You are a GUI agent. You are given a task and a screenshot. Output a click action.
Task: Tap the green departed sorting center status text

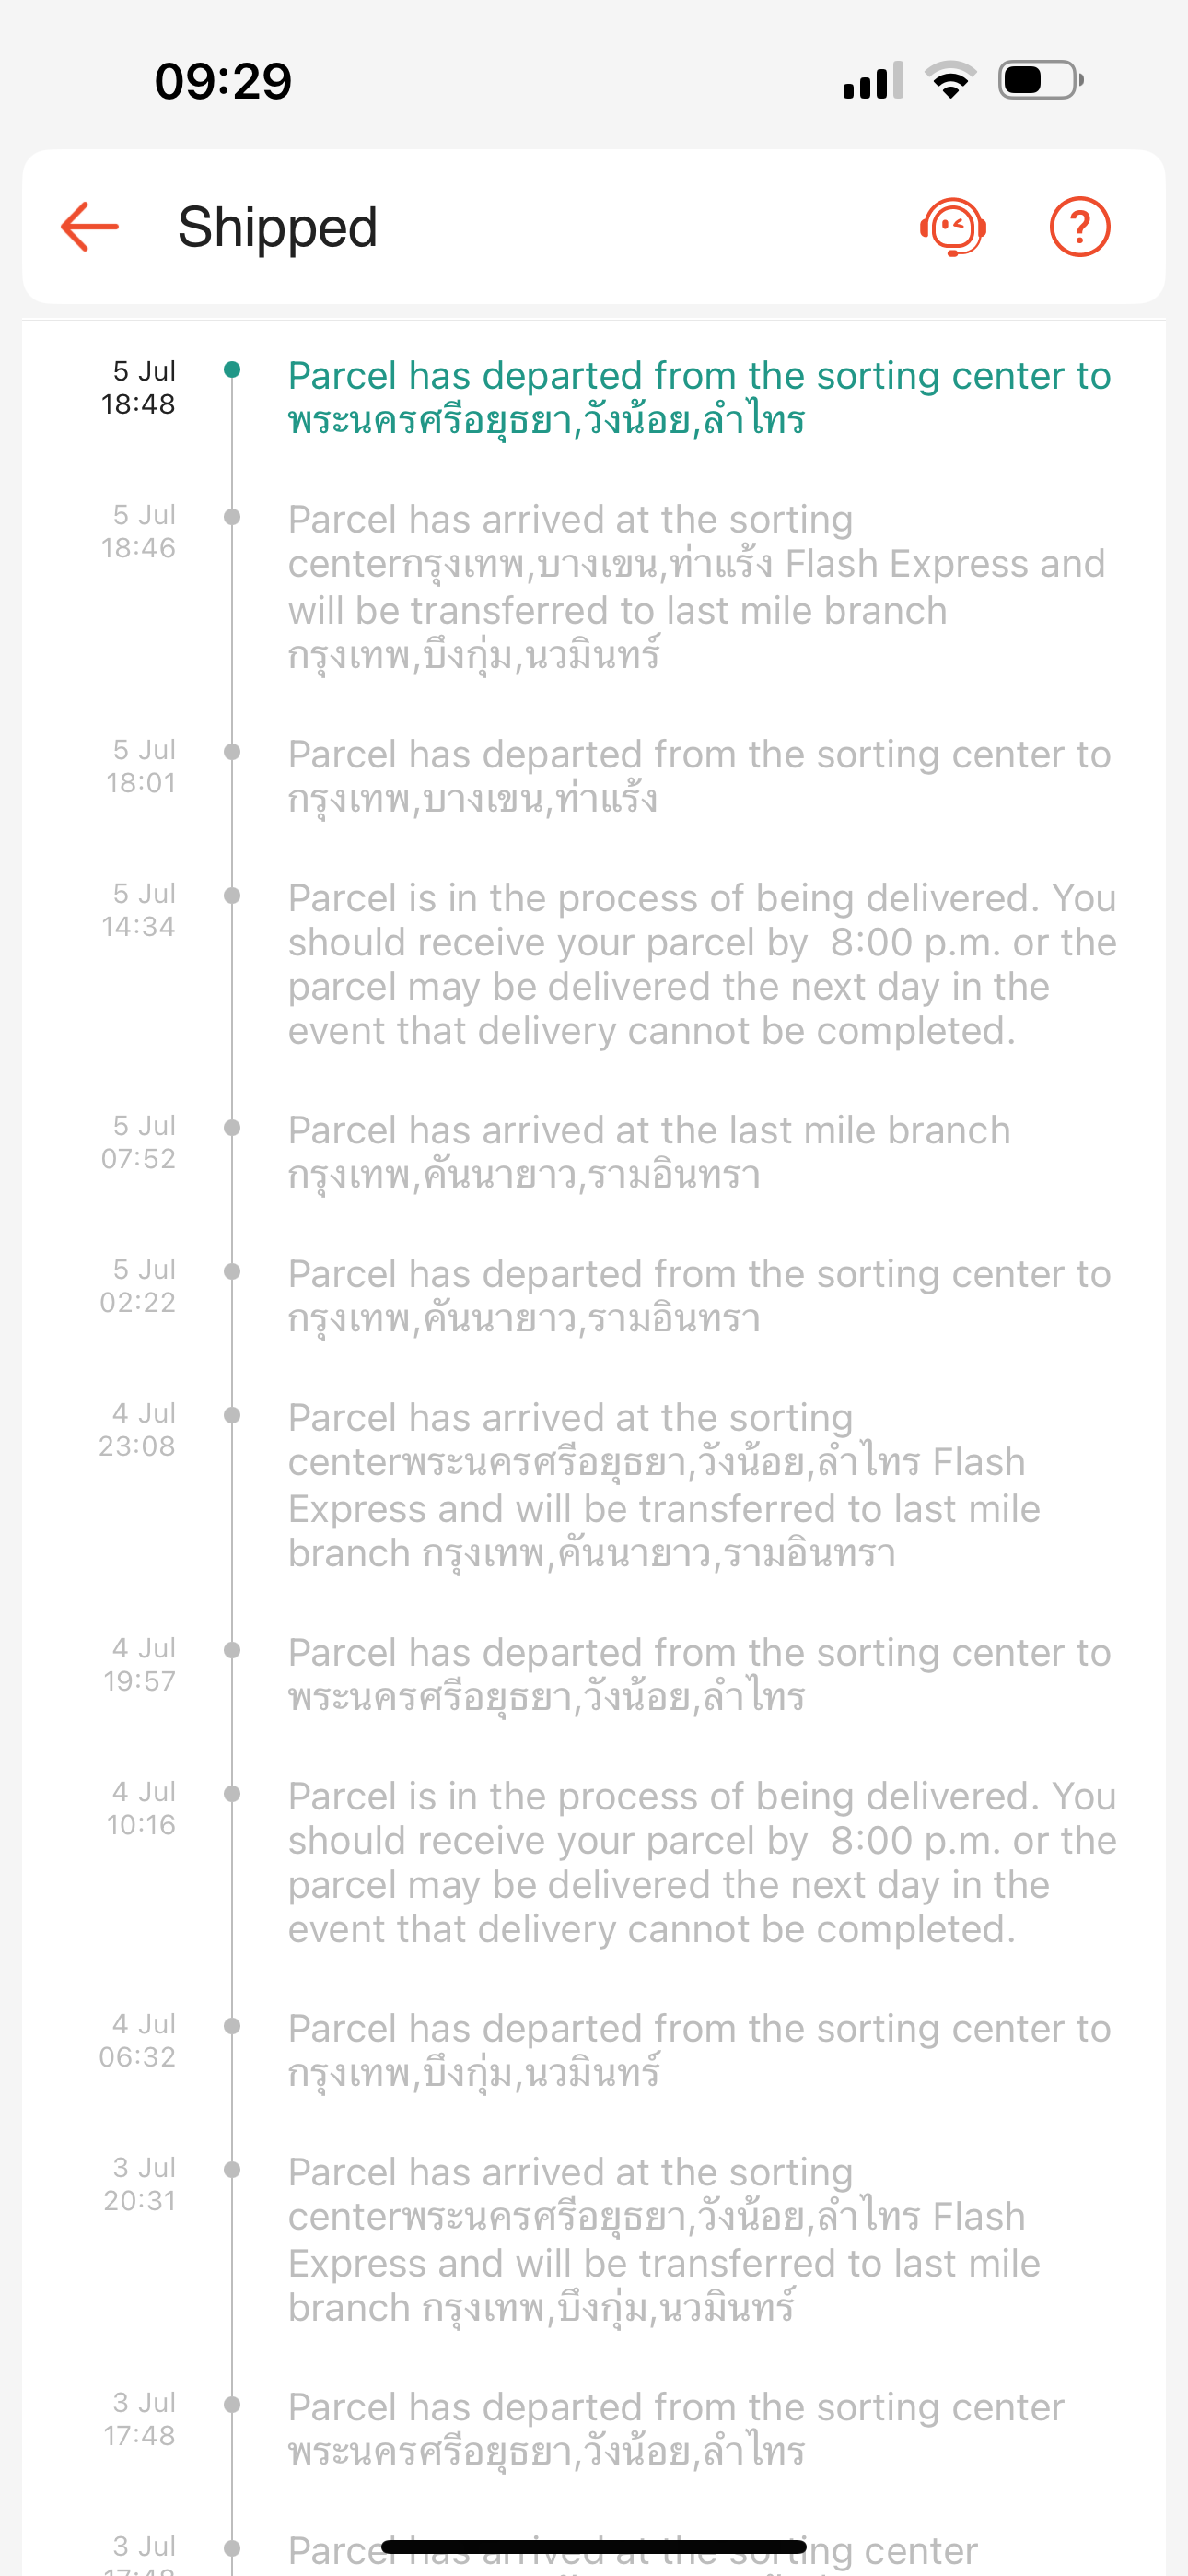click(699, 398)
